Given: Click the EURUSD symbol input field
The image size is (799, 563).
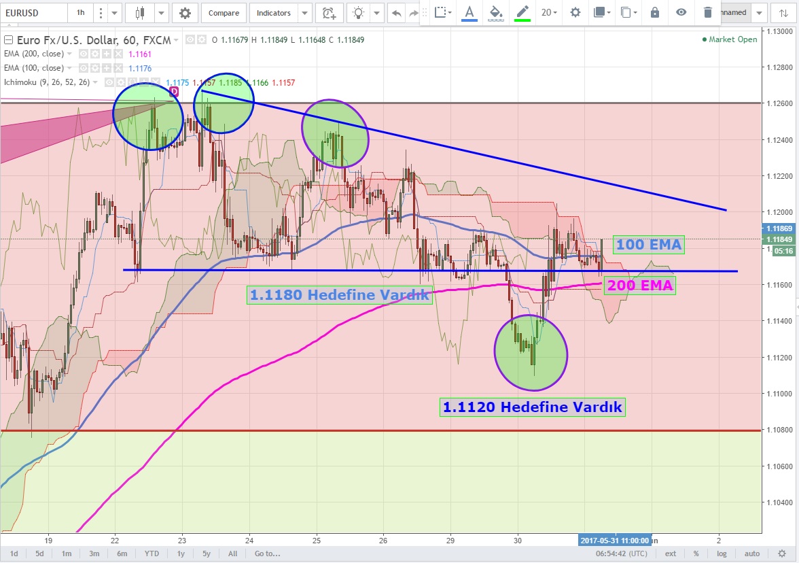Looking at the screenshot, I should tap(33, 13).
